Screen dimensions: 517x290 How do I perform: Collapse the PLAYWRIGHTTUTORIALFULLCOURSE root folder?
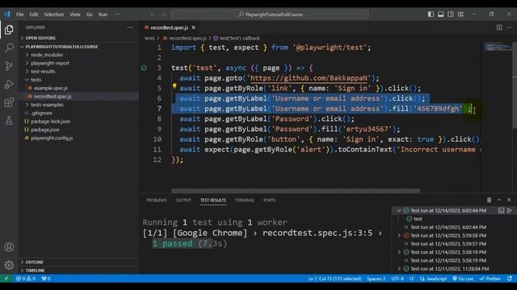point(78,47)
